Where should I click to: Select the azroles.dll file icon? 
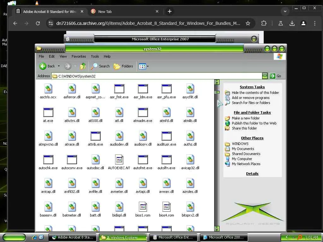click(x=190, y=183)
